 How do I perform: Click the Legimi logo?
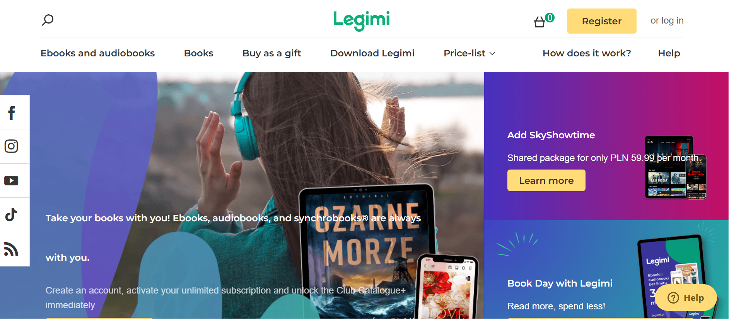pos(362,20)
